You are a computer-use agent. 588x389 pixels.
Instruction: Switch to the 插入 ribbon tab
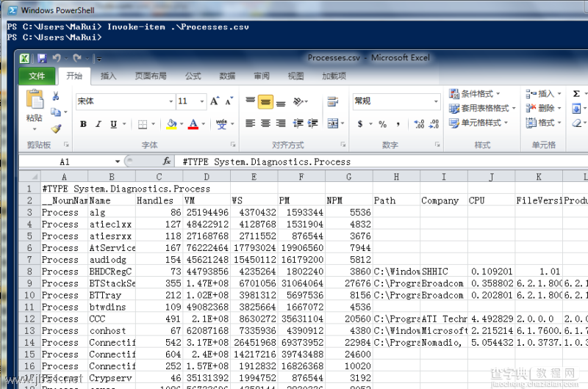coord(108,76)
